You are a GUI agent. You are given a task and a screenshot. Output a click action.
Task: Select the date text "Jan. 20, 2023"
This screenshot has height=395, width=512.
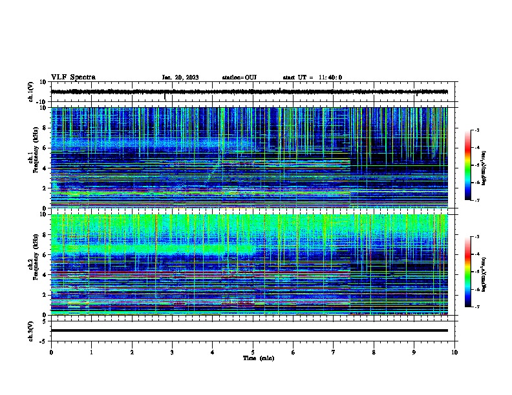tap(180, 77)
